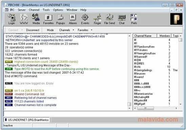Open the Server menu
This screenshot has width=186, height=130.
(x=22, y=10)
